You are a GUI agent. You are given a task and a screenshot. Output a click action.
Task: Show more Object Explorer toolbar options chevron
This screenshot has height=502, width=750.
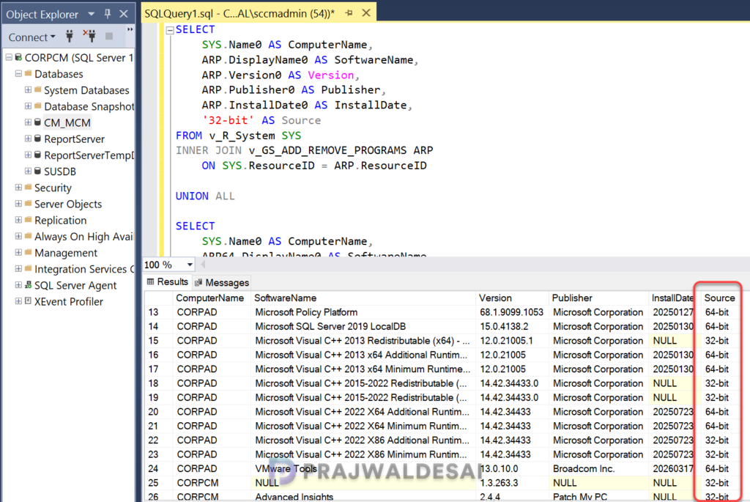(x=130, y=29)
